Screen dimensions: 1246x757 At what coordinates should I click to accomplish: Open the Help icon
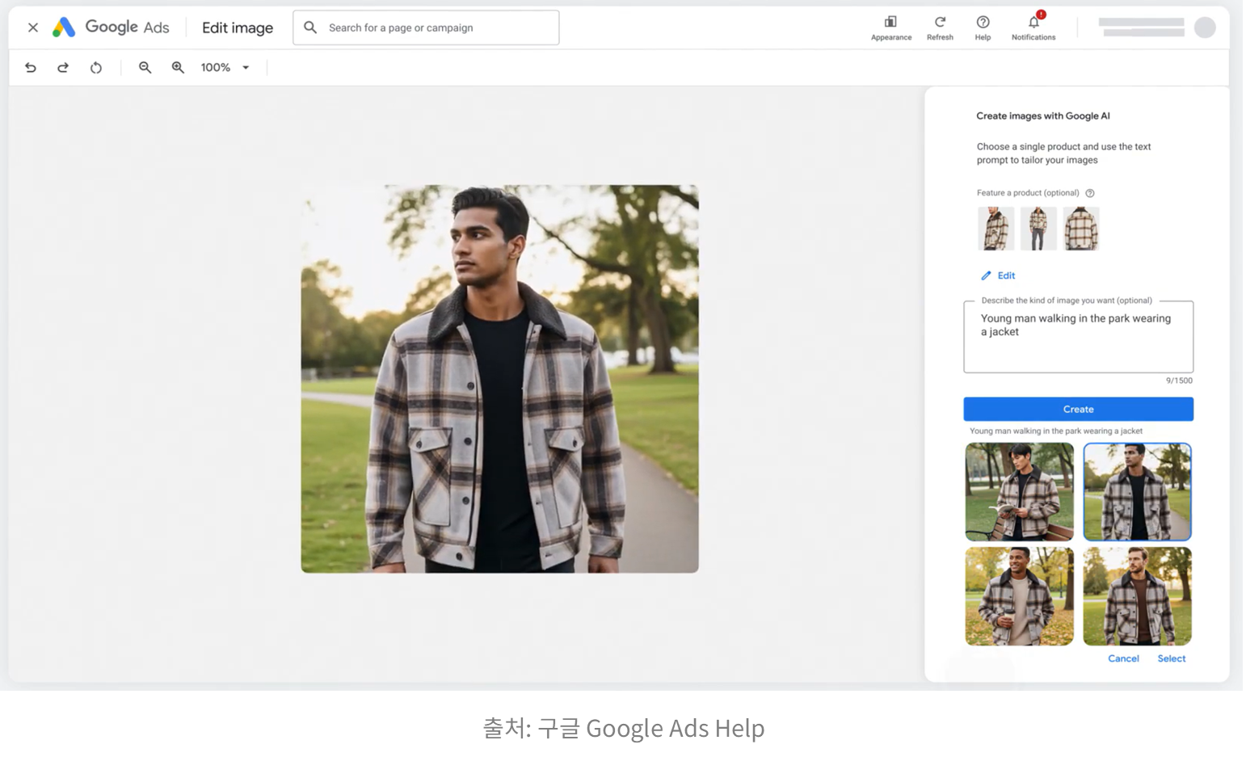(983, 23)
